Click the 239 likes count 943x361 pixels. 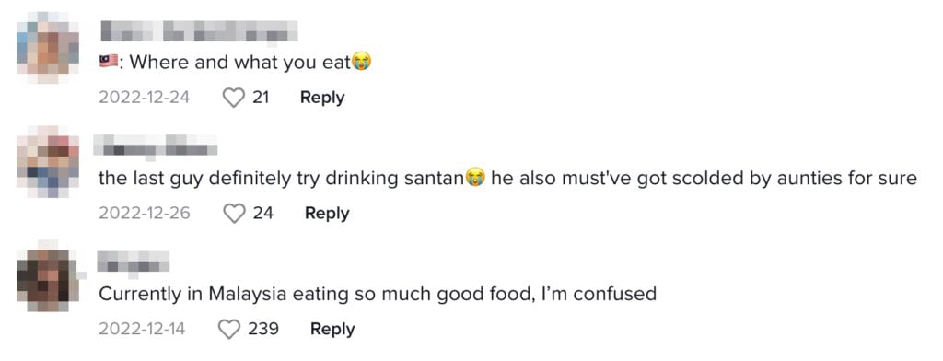263,329
